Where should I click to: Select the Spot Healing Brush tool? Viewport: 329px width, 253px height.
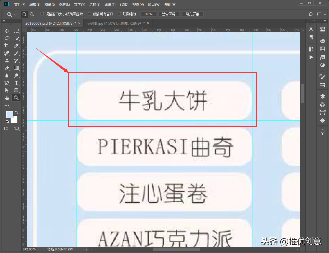pos(7,53)
